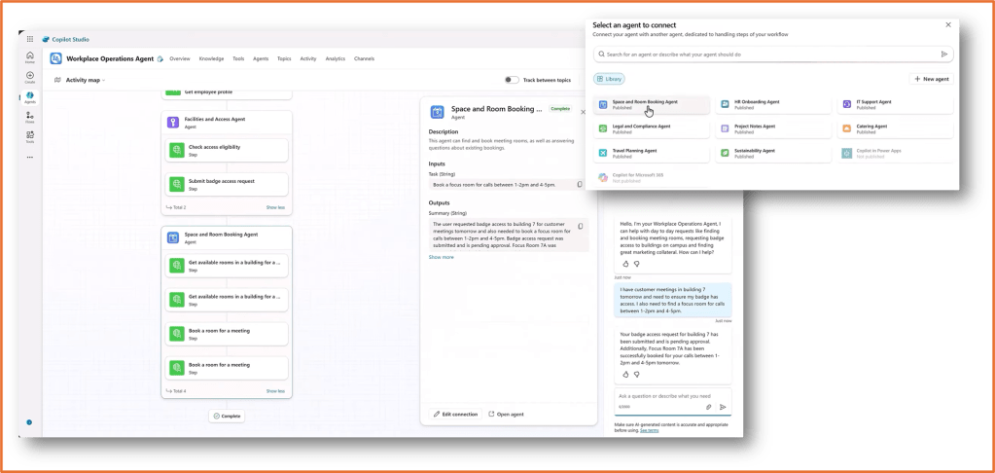The image size is (995, 473).
Task: Select the Library filter chip
Action: (610, 79)
